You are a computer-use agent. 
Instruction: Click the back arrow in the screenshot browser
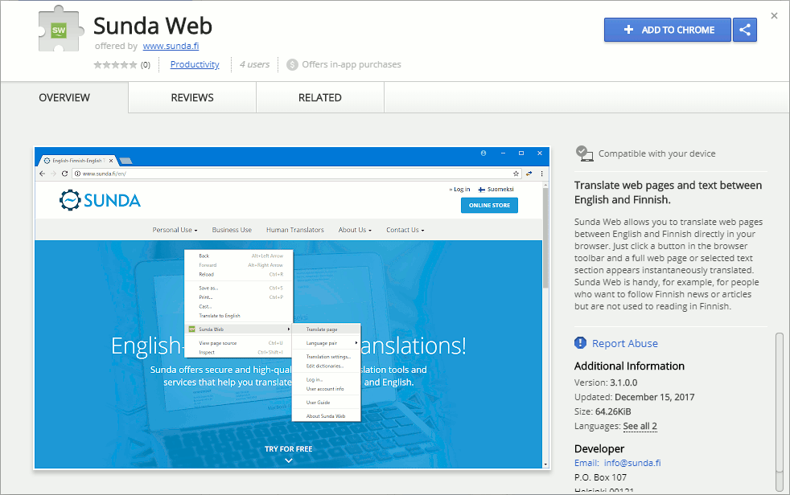pyautogui.click(x=43, y=174)
